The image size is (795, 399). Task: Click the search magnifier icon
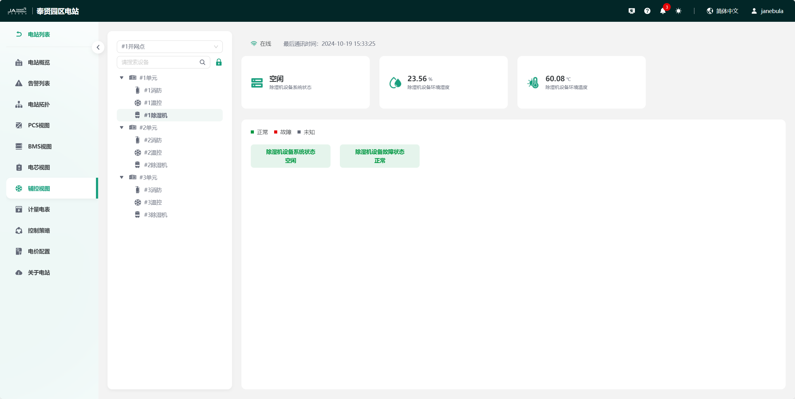[x=202, y=62]
